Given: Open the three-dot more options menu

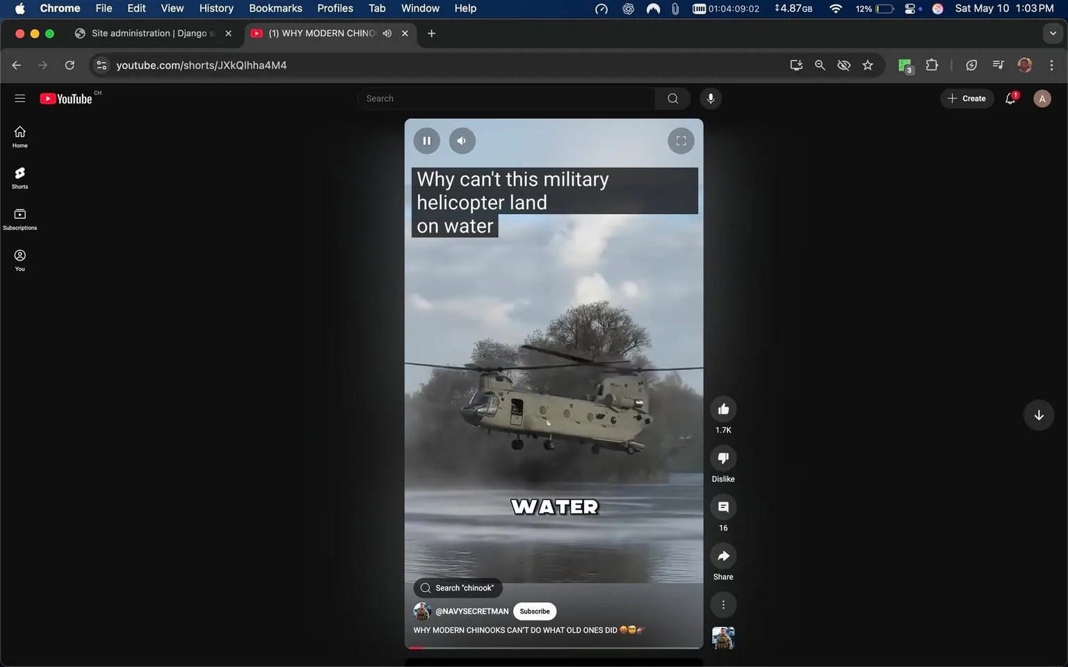Looking at the screenshot, I should tap(722, 604).
